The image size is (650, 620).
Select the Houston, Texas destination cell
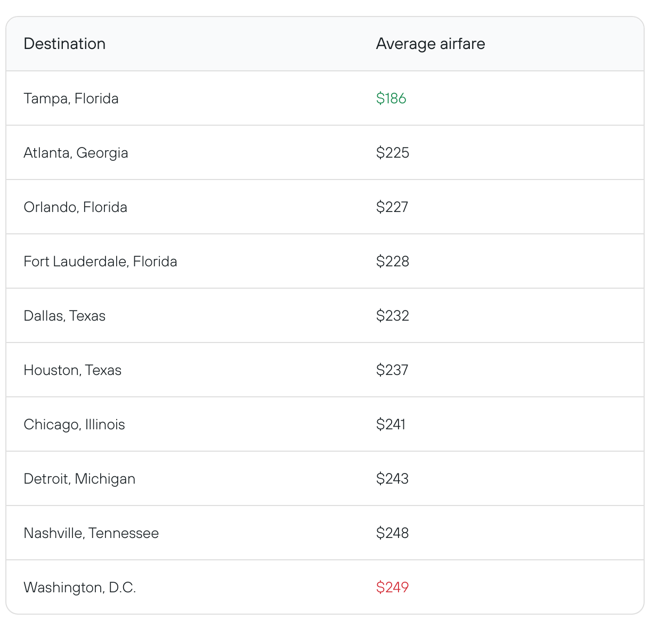click(x=72, y=370)
